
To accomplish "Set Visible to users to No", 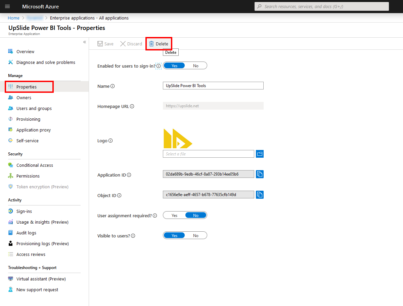I will tap(196, 235).
